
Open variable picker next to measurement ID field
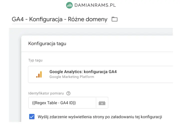coord(102,103)
